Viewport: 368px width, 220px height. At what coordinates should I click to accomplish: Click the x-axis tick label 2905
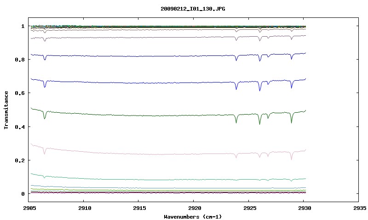30,208
